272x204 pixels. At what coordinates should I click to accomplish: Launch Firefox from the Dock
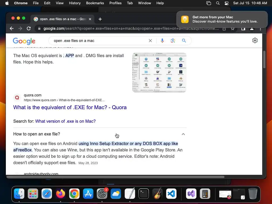61,194
